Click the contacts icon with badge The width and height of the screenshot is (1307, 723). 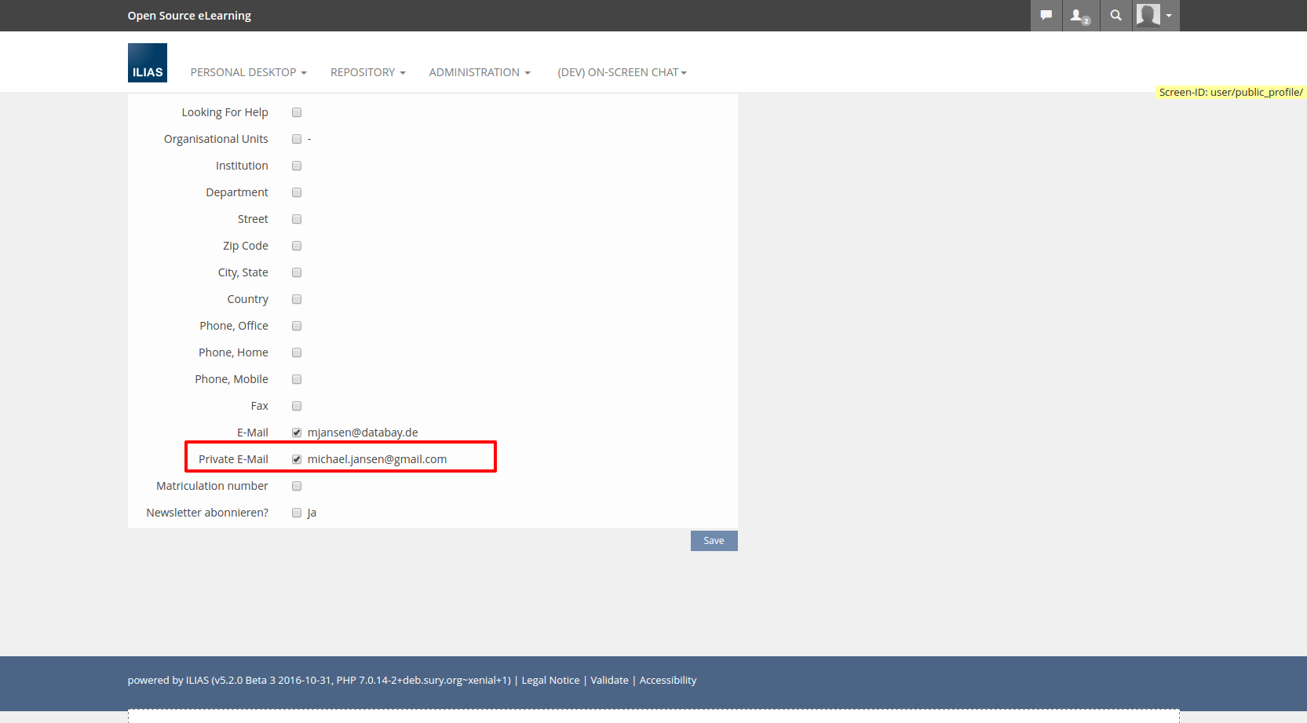[1080, 16]
